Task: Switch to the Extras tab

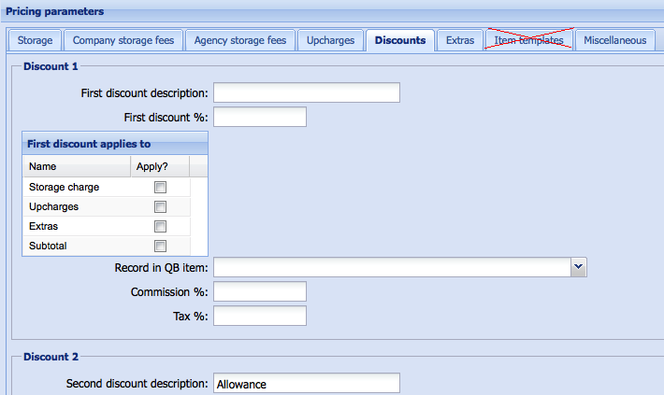Action: (459, 40)
